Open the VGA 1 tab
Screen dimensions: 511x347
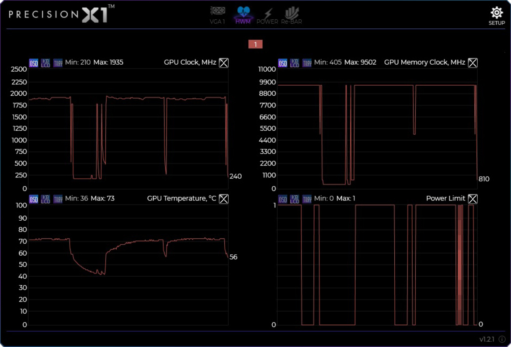click(x=217, y=15)
